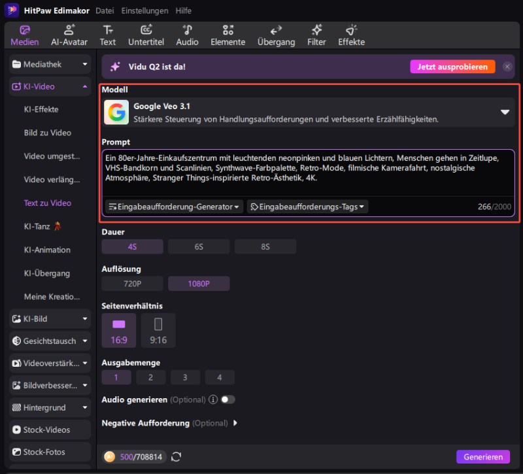Click the Jetzt ausprobieren button
Screen dimensions: 523x474
pyautogui.click(x=452, y=67)
